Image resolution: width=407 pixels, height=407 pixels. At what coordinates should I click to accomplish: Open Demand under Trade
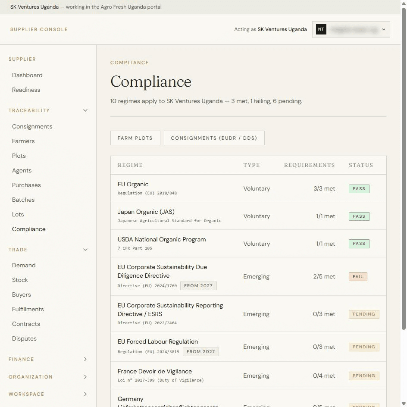[x=24, y=265]
